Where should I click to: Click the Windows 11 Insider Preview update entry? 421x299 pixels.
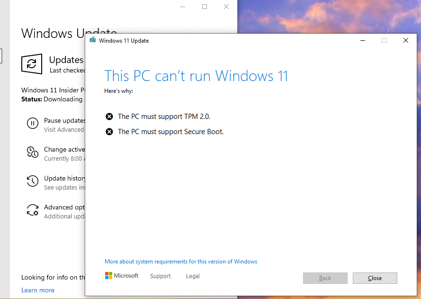pyautogui.click(x=52, y=90)
